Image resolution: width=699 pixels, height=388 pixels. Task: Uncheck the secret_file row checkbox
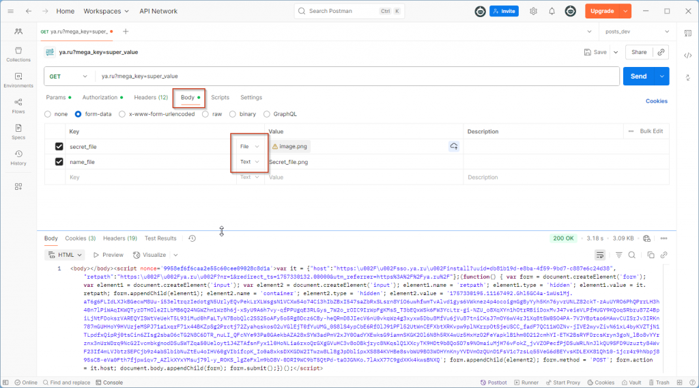coord(59,146)
